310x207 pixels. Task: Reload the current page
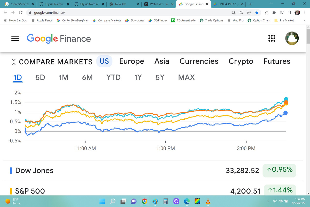coord(21,12)
